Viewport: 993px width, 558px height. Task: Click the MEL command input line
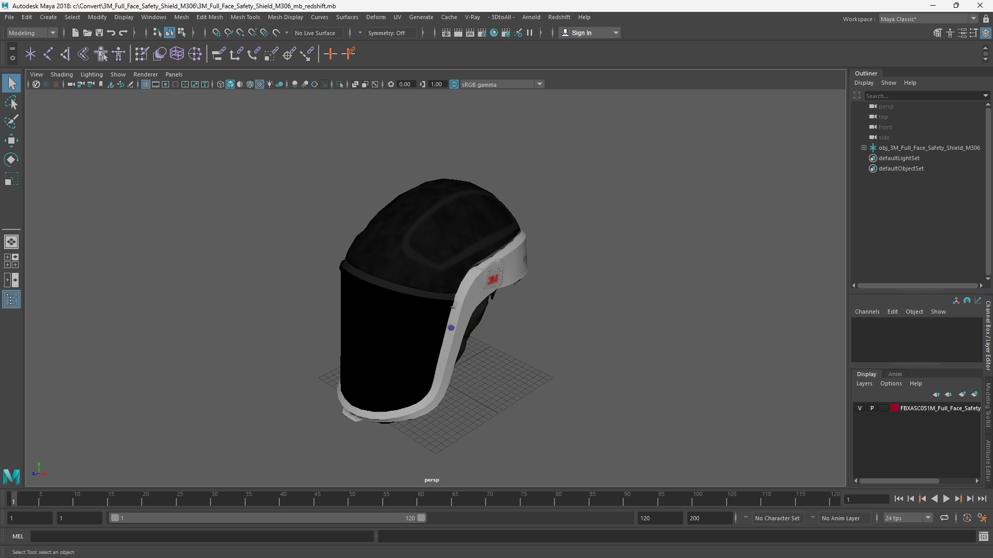pyautogui.click(x=202, y=536)
